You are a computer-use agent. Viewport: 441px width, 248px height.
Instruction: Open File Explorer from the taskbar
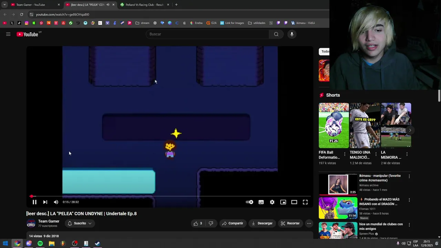(x=52, y=244)
